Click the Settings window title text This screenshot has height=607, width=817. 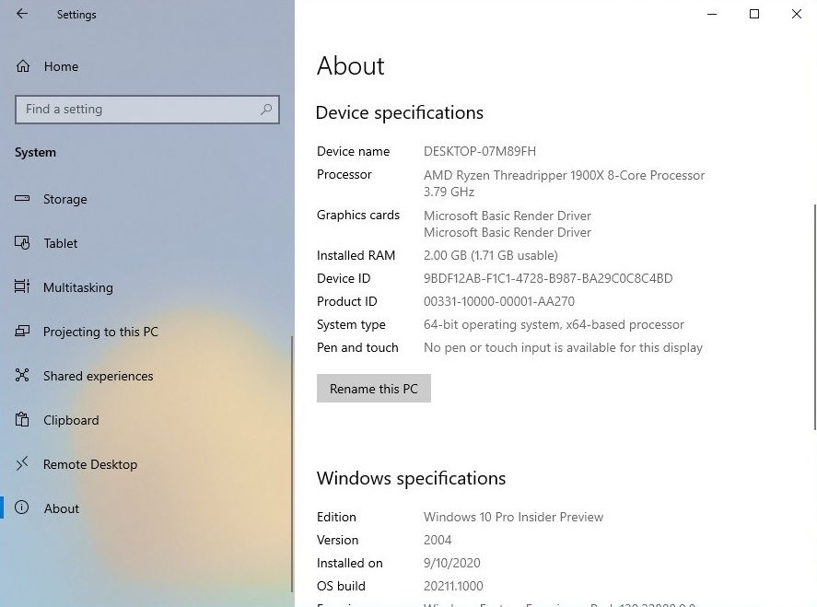click(76, 15)
